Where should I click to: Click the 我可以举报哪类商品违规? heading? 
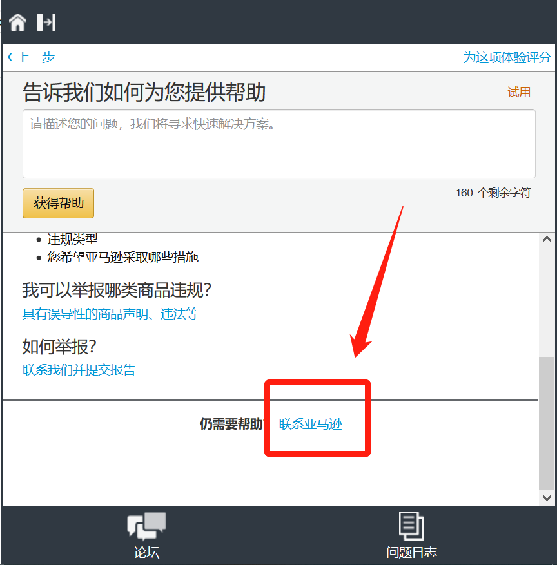[117, 291]
